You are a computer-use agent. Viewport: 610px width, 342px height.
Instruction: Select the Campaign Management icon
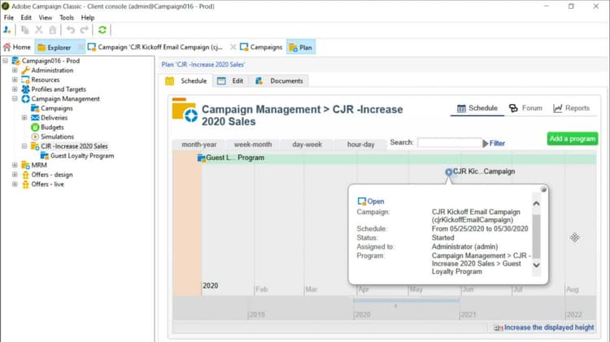click(x=25, y=99)
